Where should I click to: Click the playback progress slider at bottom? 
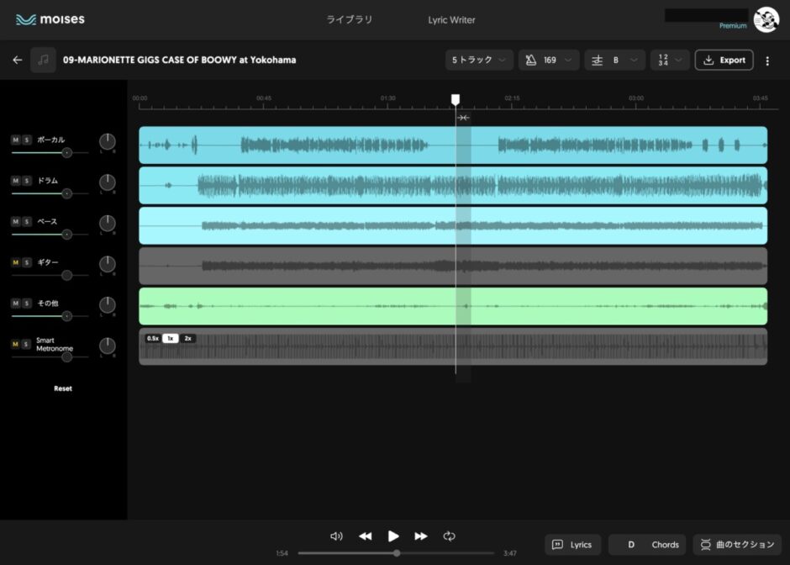tap(397, 553)
